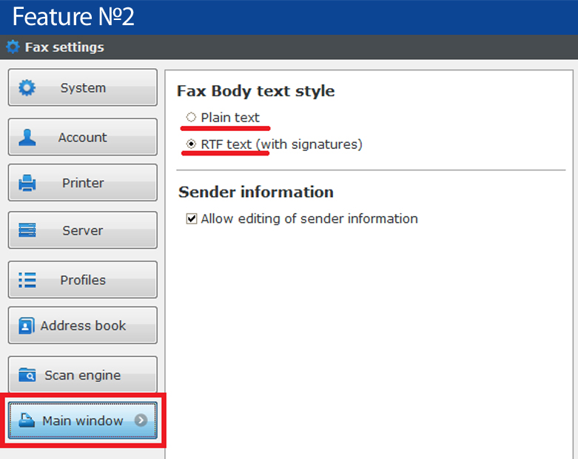Viewport: 578px width, 459px height.
Task: Expand the Main window chevron arrow
Action: tap(141, 420)
